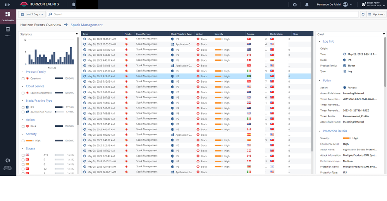Click the IPS shield icon in 9:57:40 AM row

pyautogui.click(x=172, y=49)
